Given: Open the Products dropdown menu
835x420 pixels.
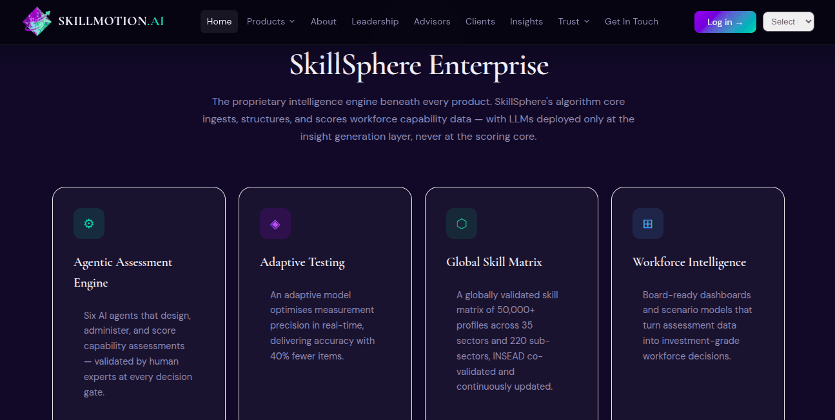Looking at the screenshot, I should click(x=271, y=21).
